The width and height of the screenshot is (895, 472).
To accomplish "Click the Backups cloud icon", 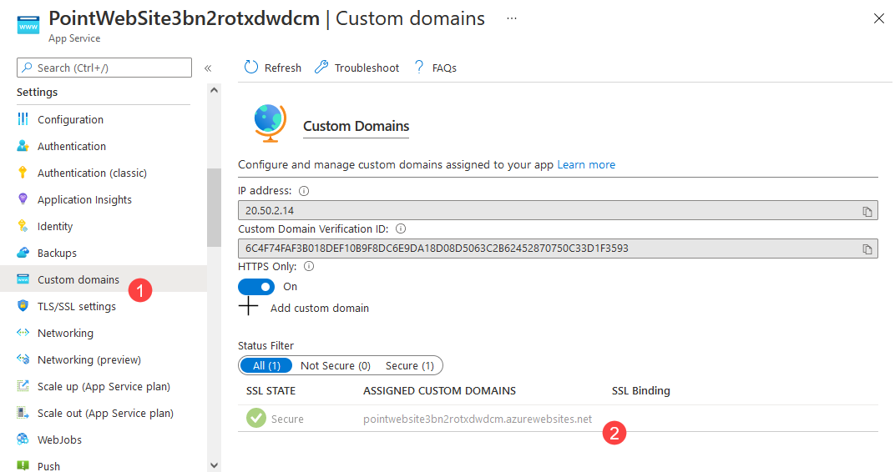I will (23, 252).
